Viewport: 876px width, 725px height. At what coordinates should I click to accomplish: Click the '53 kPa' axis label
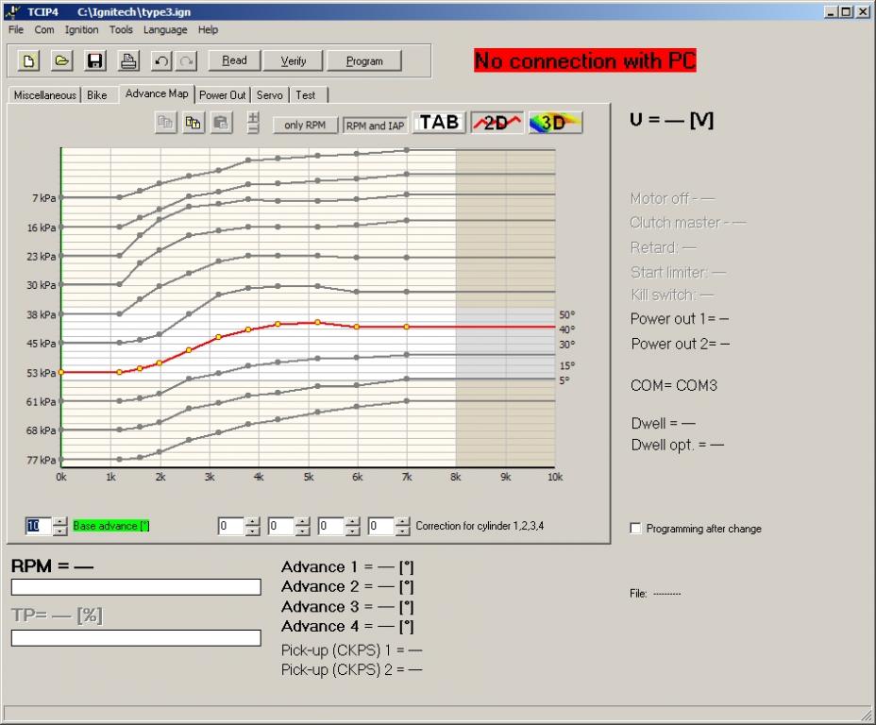point(41,373)
